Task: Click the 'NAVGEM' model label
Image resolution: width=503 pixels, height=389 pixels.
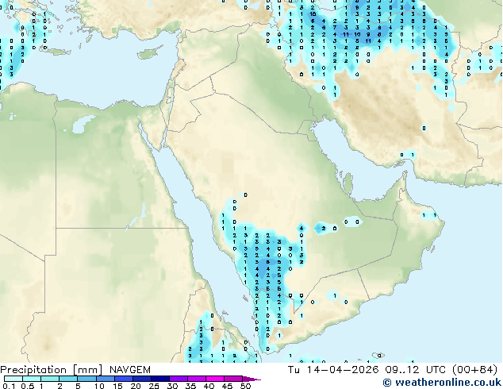Action: [x=130, y=370]
